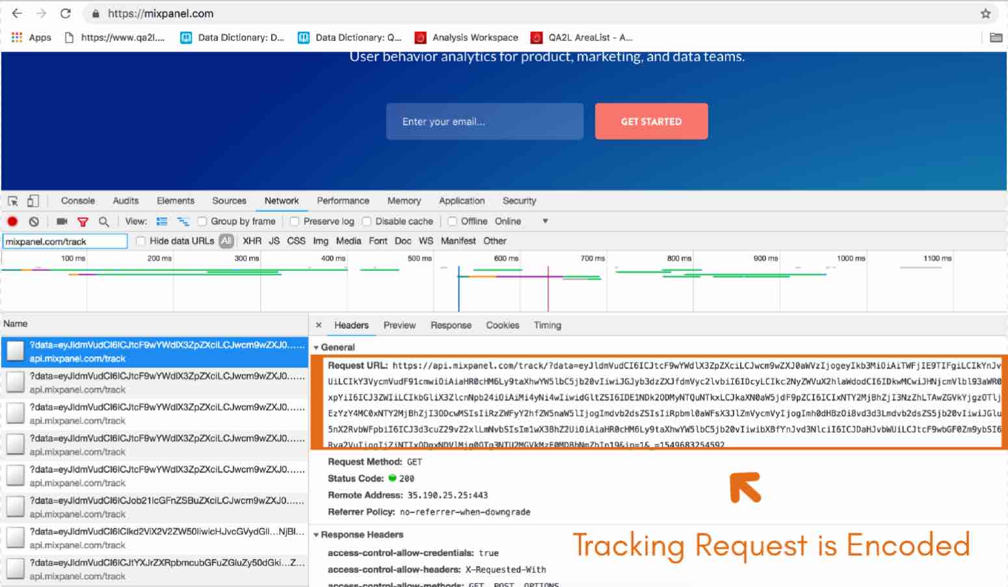Check Hide data URLs
1008x587 pixels.
[140, 241]
